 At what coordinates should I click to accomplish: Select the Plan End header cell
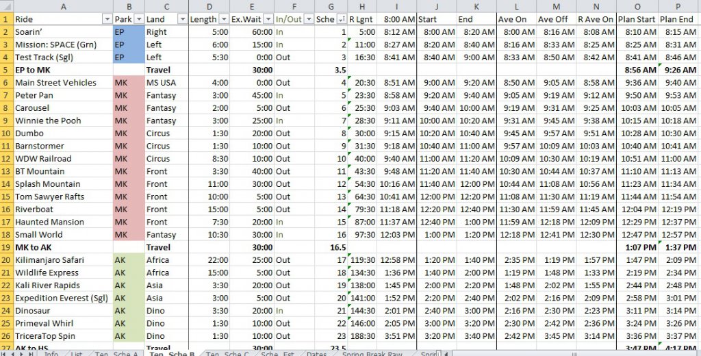[678, 19]
